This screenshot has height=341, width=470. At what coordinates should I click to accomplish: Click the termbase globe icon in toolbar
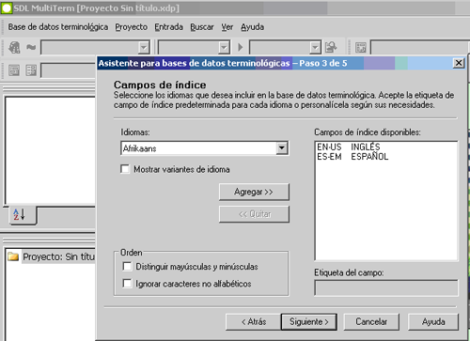point(14,47)
